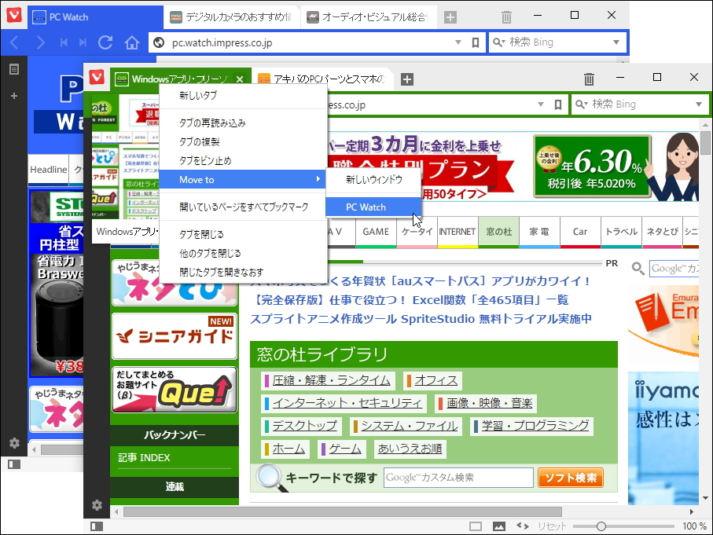The height and width of the screenshot is (535, 713).
Task: Go to homepage using the home icon
Action: tap(130, 44)
